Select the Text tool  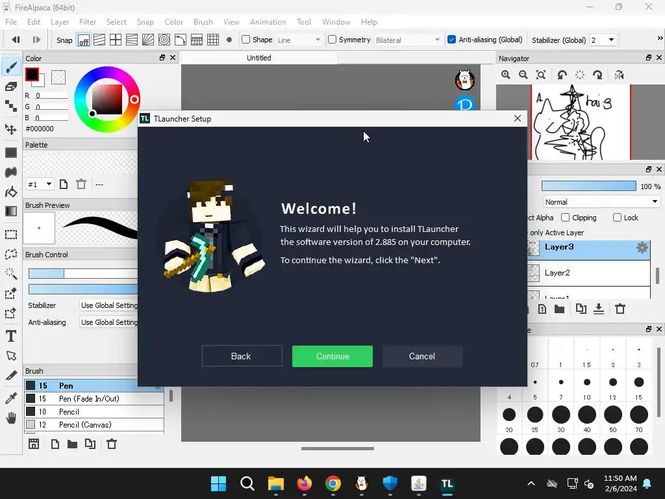11,336
